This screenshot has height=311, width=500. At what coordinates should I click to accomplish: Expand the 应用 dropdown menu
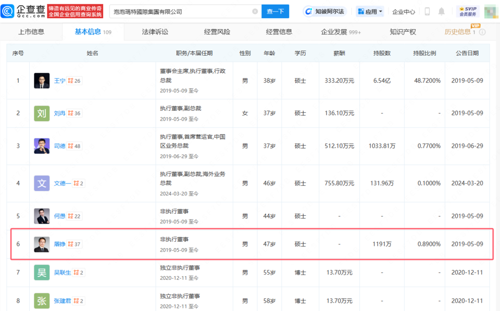(370, 11)
